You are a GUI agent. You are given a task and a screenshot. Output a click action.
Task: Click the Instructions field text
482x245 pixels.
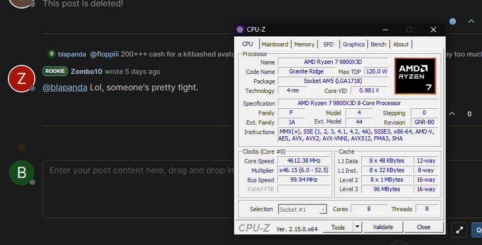pos(358,135)
